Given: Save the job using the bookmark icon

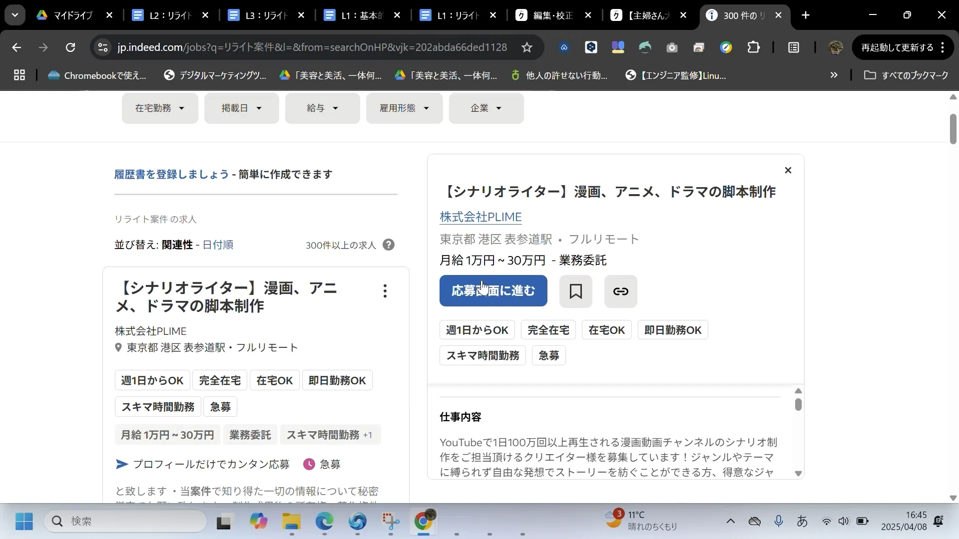Looking at the screenshot, I should point(575,291).
